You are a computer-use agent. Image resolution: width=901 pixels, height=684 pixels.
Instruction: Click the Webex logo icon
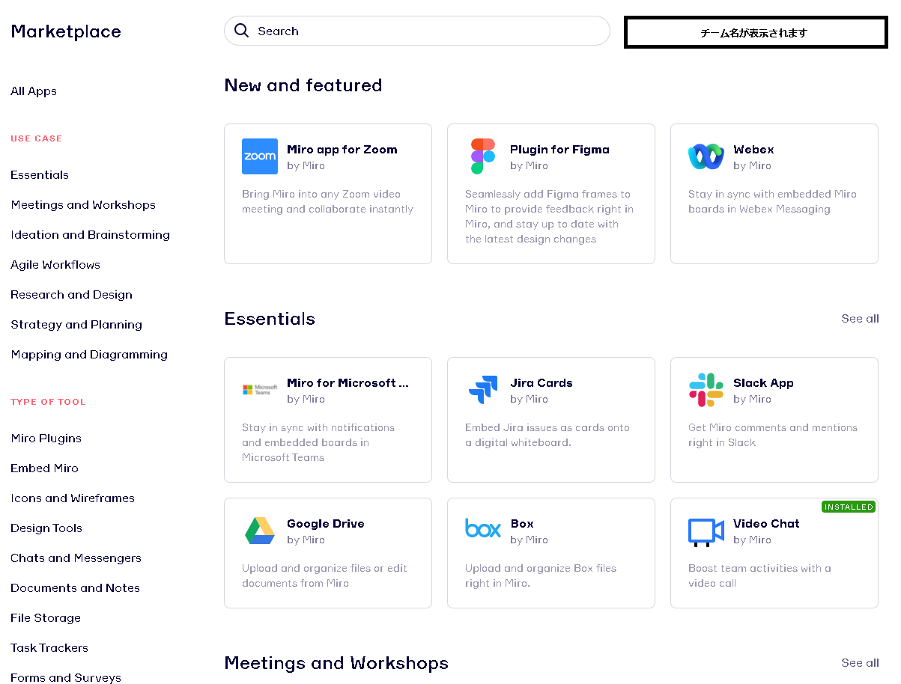tap(706, 156)
